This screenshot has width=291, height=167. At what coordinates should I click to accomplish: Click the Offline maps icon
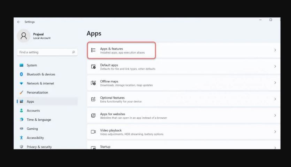(x=93, y=83)
